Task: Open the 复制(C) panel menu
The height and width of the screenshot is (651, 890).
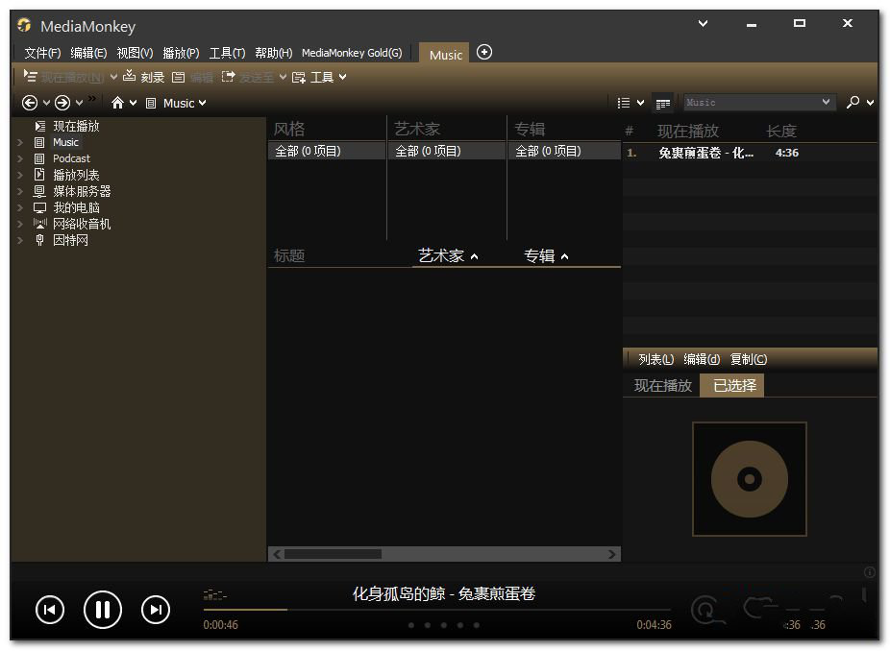Action: point(749,359)
